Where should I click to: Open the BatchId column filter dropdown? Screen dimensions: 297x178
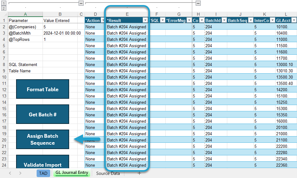(224, 20)
